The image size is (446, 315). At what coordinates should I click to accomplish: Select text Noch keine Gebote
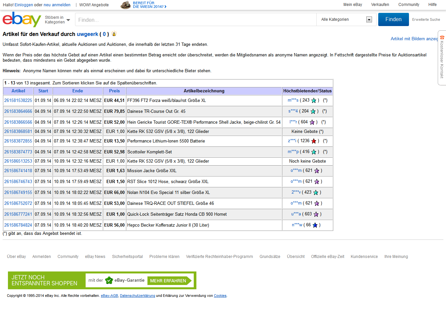307,161
